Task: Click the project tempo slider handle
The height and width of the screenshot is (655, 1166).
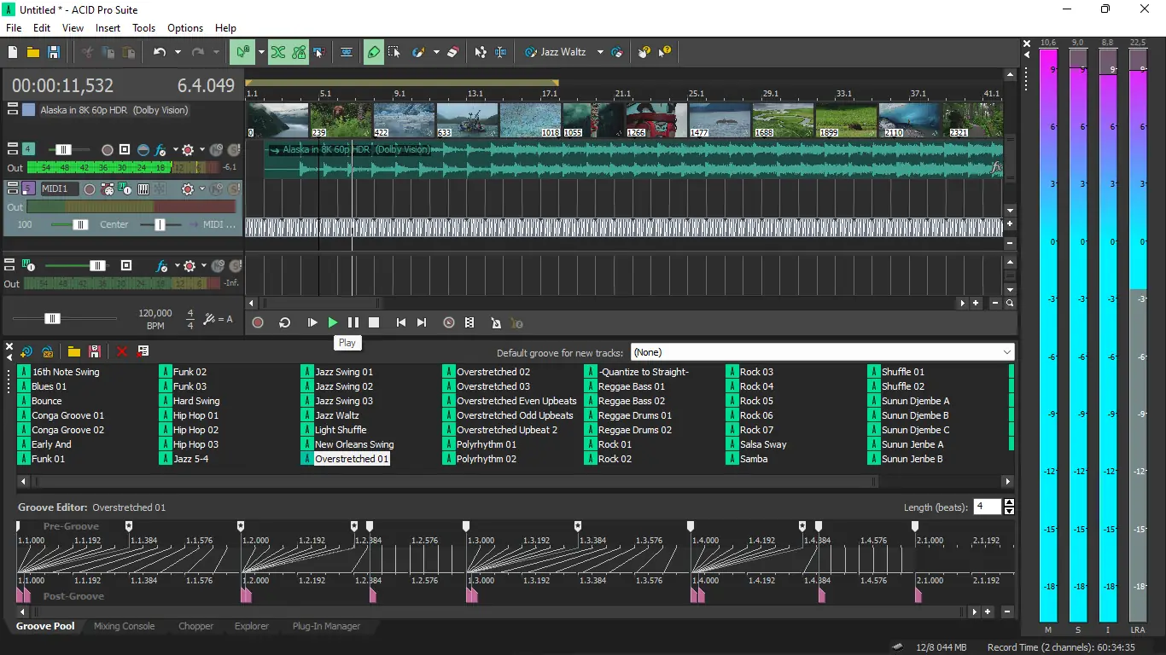Action: click(52, 318)
